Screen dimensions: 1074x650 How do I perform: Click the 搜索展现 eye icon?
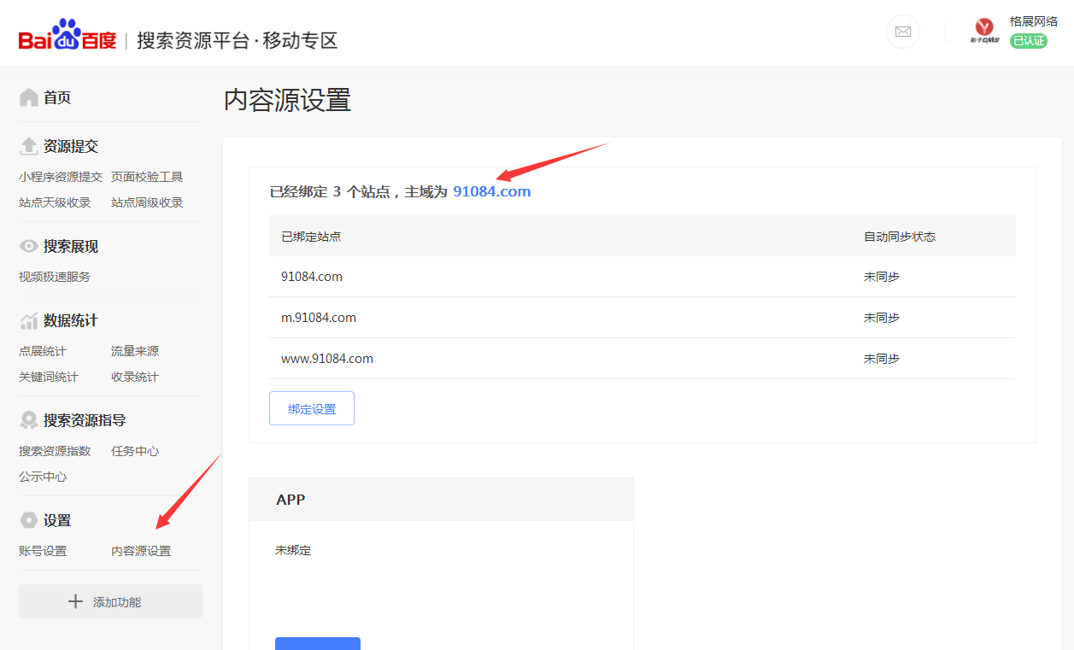click(x=29, y=246)
